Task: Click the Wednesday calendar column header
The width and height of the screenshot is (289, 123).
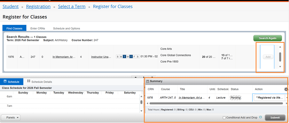Action: click(75, 93)
